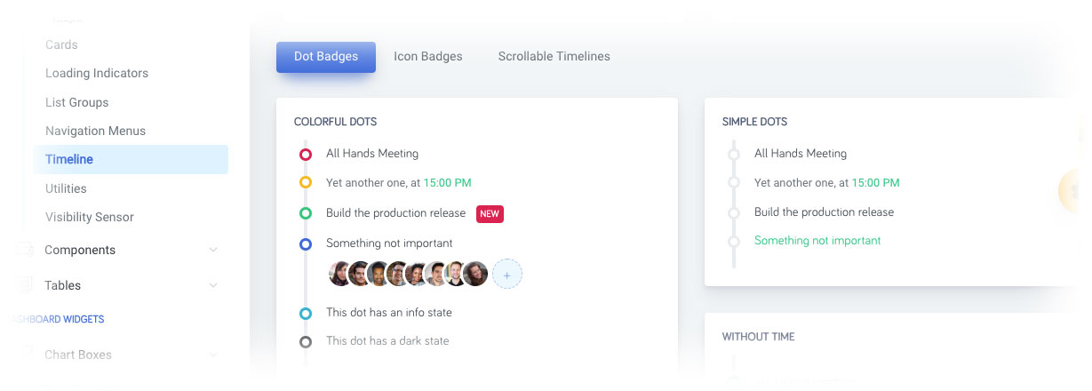Click green Something not important in Simple Dots
Screen dimensions: 1092x391
click(x=817, y=241)
